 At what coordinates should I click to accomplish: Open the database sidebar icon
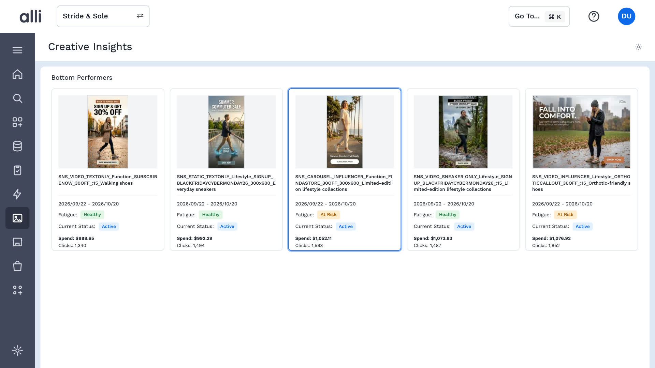(x=17, y=146)
